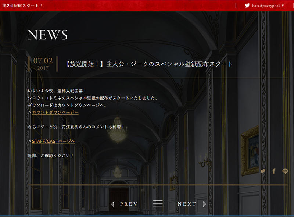This screenshot has width=294, height=217.
Task: Click the framed painting on the right wall
Action: [250, 149]
